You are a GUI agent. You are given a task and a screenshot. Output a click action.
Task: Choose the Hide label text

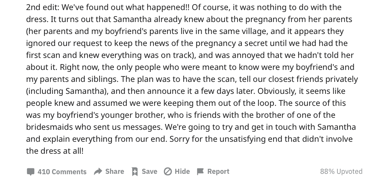coord(182,172)
